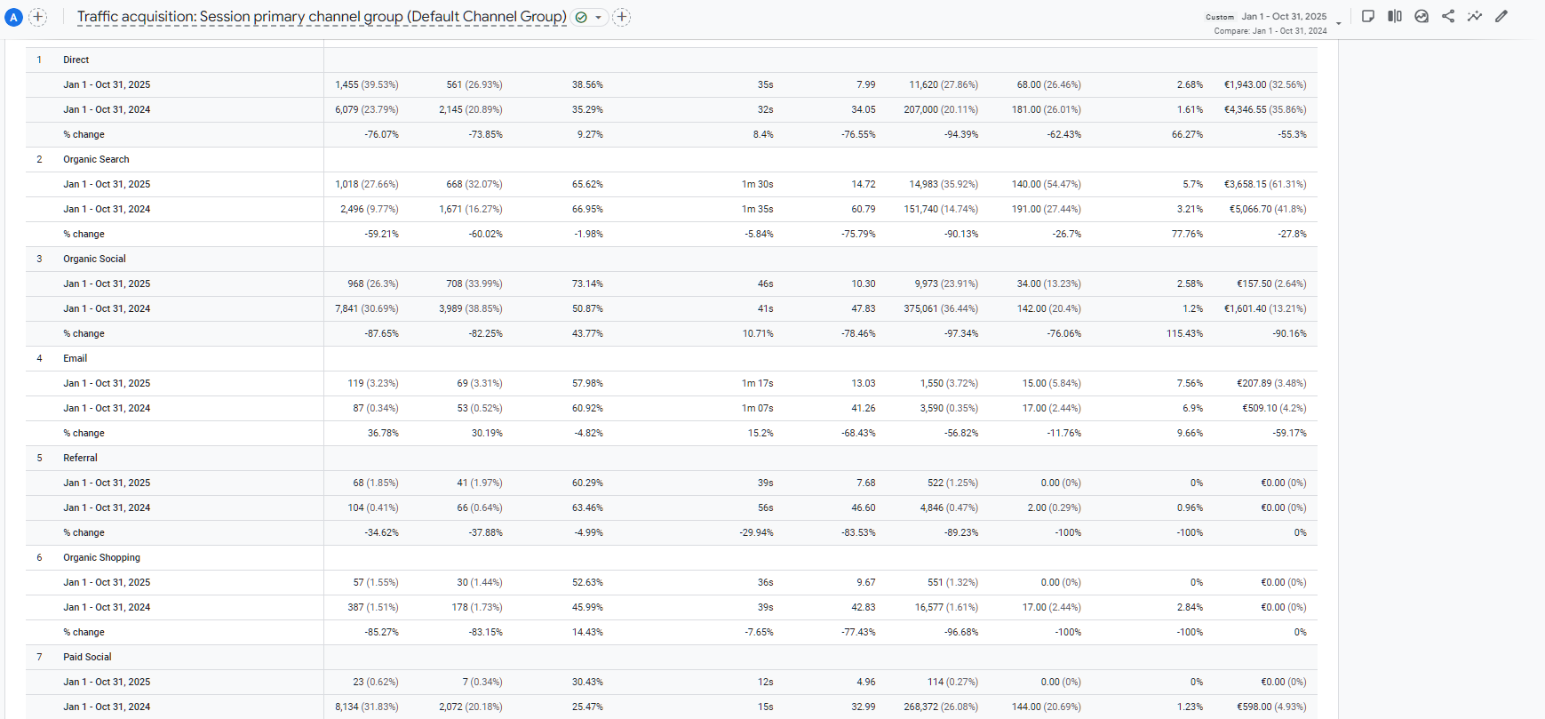Viewport: 1545px width, 719px height.
Task: Select the Organic Search channel row
Action: [x=96, y=159]
